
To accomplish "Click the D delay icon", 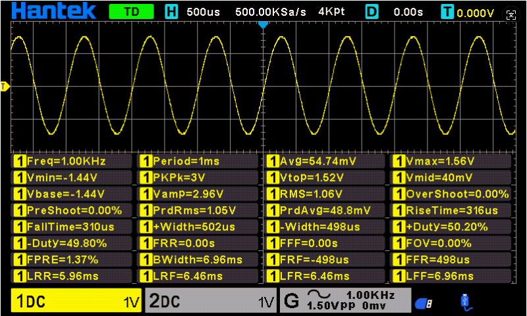I will click(372, 11).
